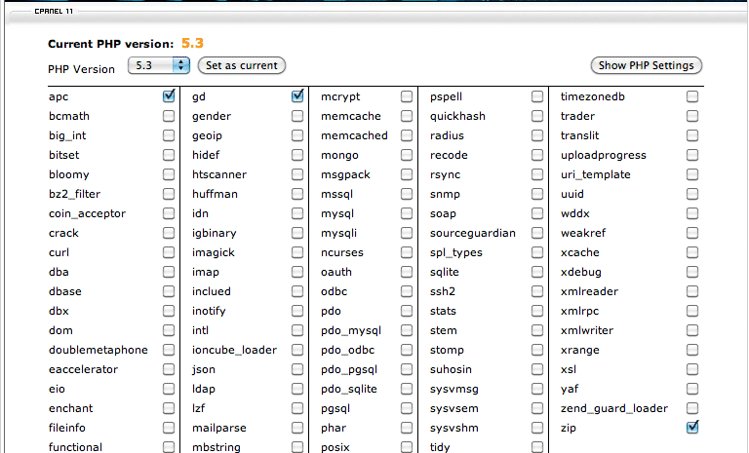Viewport: 749px width, 453px height.
Task: Click the msgpack extension label
Action: [x=346, y=174]
